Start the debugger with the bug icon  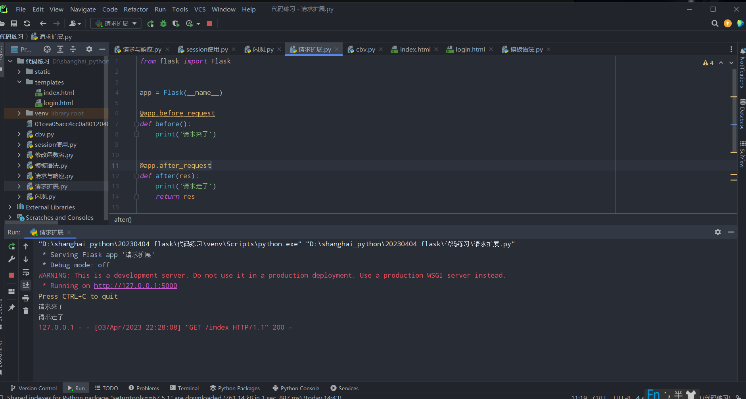pyautogui.click(x=163, y=24)
